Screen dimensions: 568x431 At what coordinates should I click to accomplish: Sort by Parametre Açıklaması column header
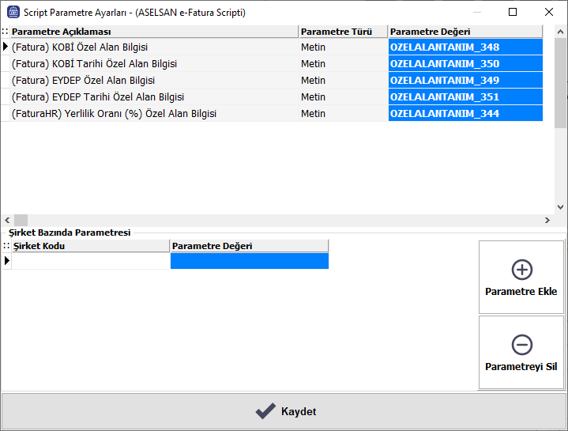pyautogui.click(x=154, y=32)
